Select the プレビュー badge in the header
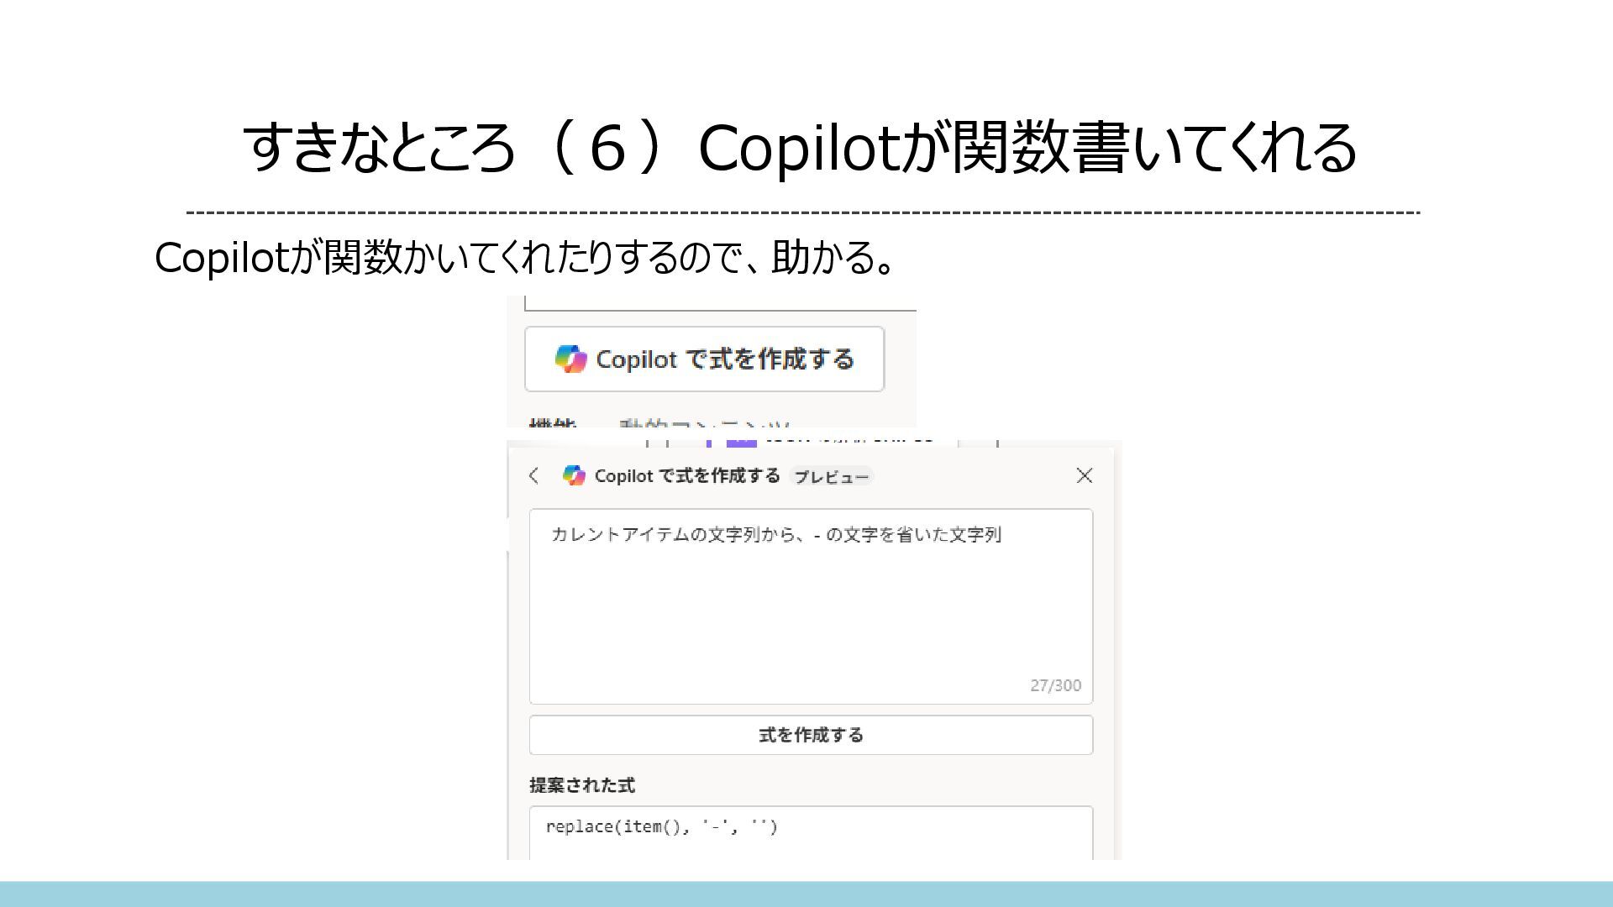Image resolution: width=1613 pixels, height=907 pixels. 832,476
